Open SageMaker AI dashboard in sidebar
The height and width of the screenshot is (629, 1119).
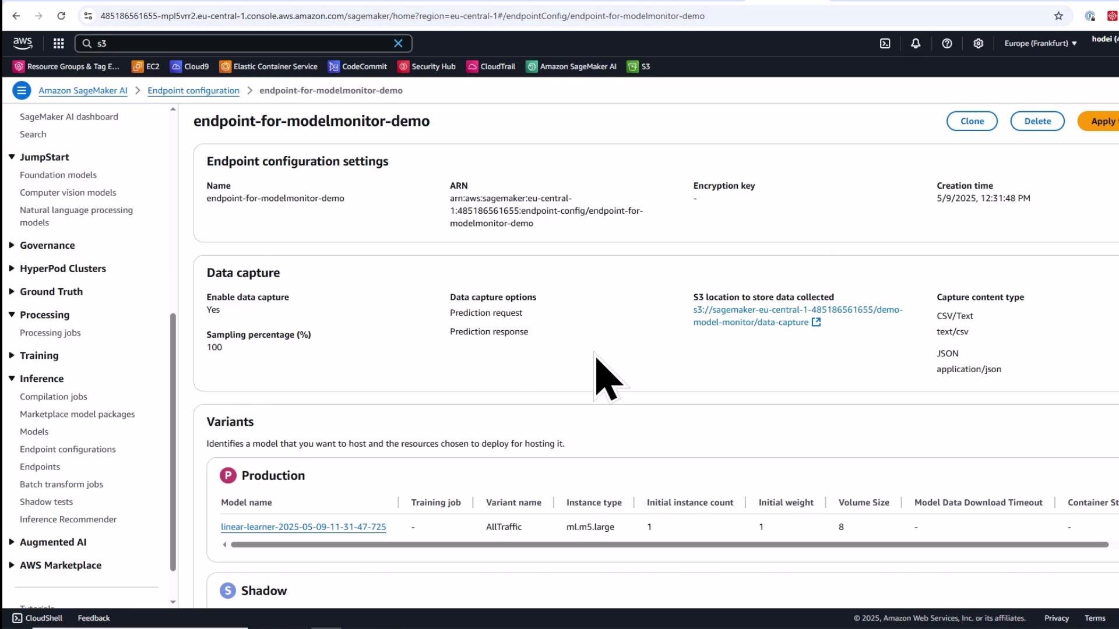[69, 116]
